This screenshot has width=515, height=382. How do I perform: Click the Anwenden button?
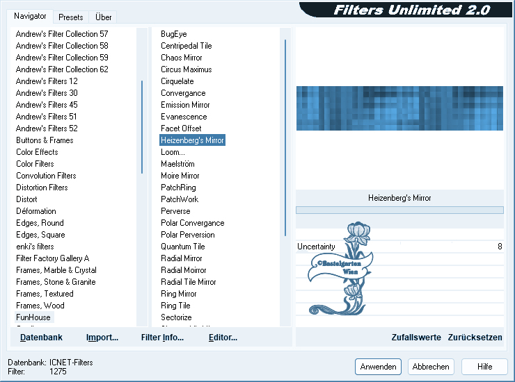pyautogui.click(x=378, y=367)
